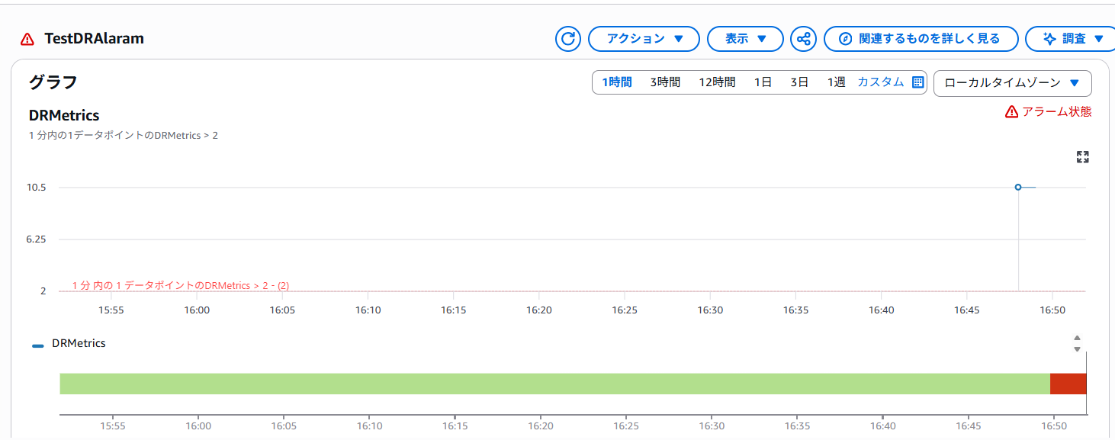Viewport: 1115px width, 440px height.
Task: Expand the 調査 dropdown
Action: 1075,39
